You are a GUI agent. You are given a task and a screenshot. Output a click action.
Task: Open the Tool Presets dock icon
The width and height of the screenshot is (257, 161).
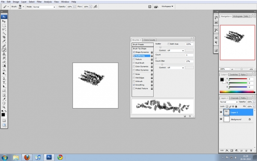point(216,30)
